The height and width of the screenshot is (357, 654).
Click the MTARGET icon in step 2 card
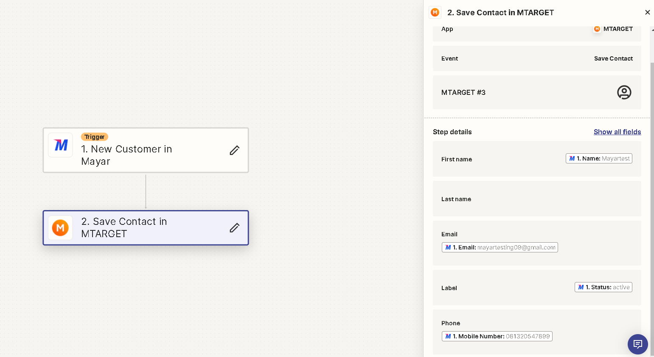60,228
